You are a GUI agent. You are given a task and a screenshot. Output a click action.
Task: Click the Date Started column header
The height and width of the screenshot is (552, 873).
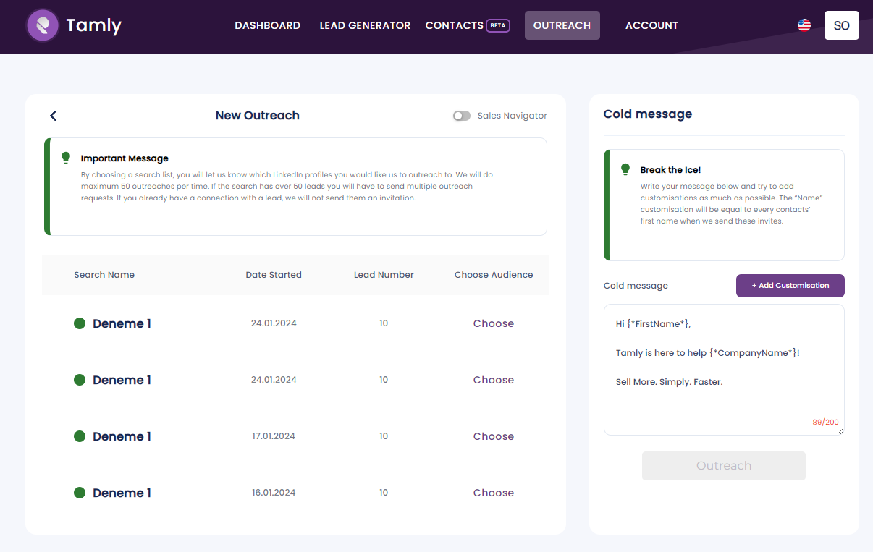pos(274,275)
